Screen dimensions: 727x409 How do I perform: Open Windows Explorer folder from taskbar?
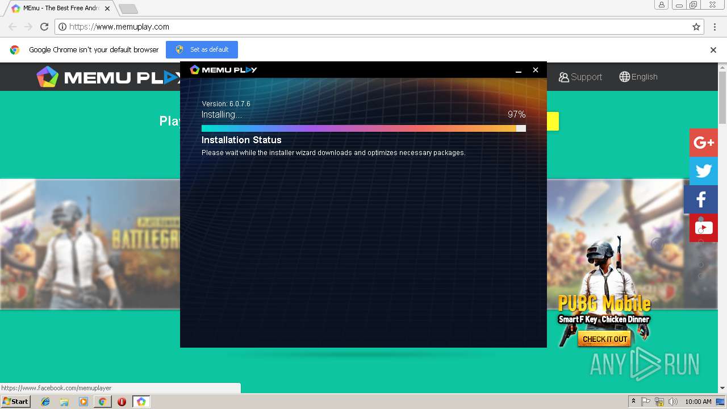(x=64, y=402)
